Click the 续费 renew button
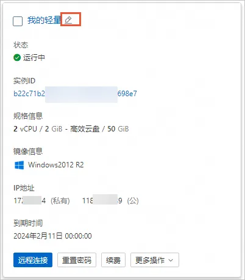 113,260
